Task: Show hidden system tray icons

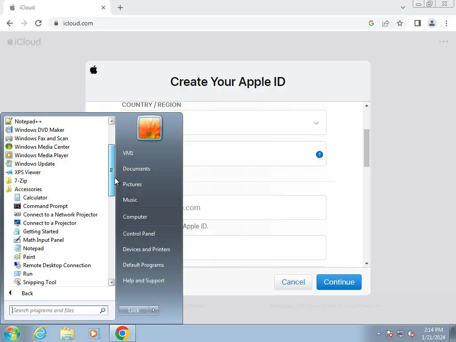Action: pos(379,334)
